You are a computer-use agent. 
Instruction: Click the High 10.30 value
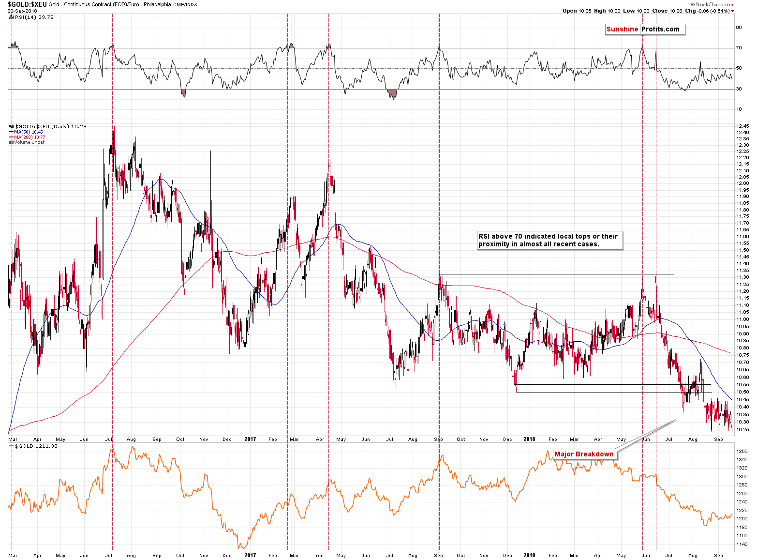point(606,11)
